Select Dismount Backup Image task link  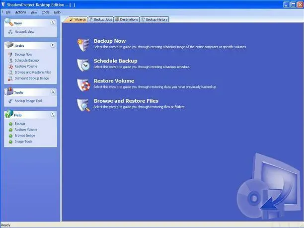[x=32, y=78]
